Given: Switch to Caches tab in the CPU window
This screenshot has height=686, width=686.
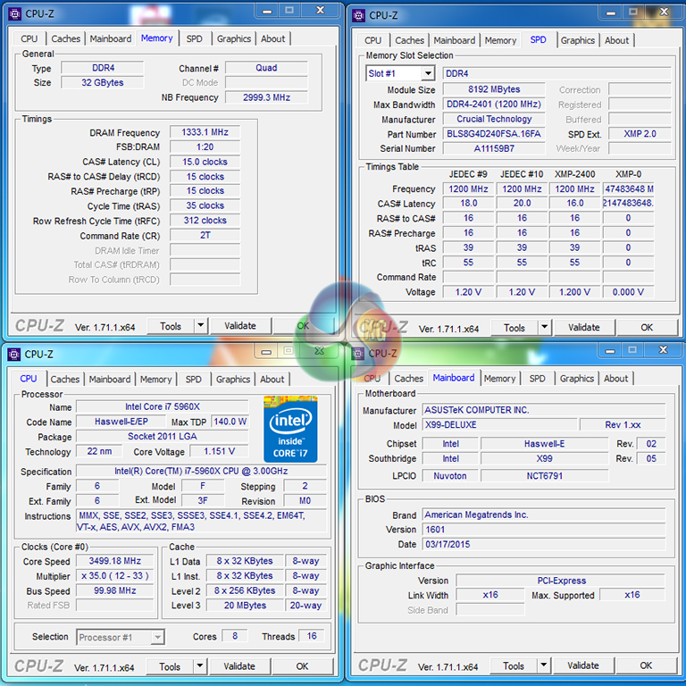Looking at the screenshot, I should point(64,379).
